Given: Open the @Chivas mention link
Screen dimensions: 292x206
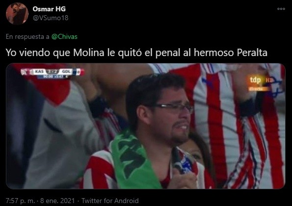Looking at the screenshot, I should [64, 36].
